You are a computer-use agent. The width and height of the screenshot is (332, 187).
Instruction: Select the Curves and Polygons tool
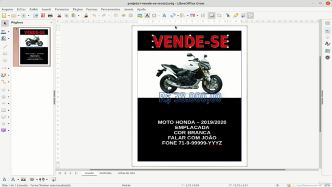tap(4, 75)
